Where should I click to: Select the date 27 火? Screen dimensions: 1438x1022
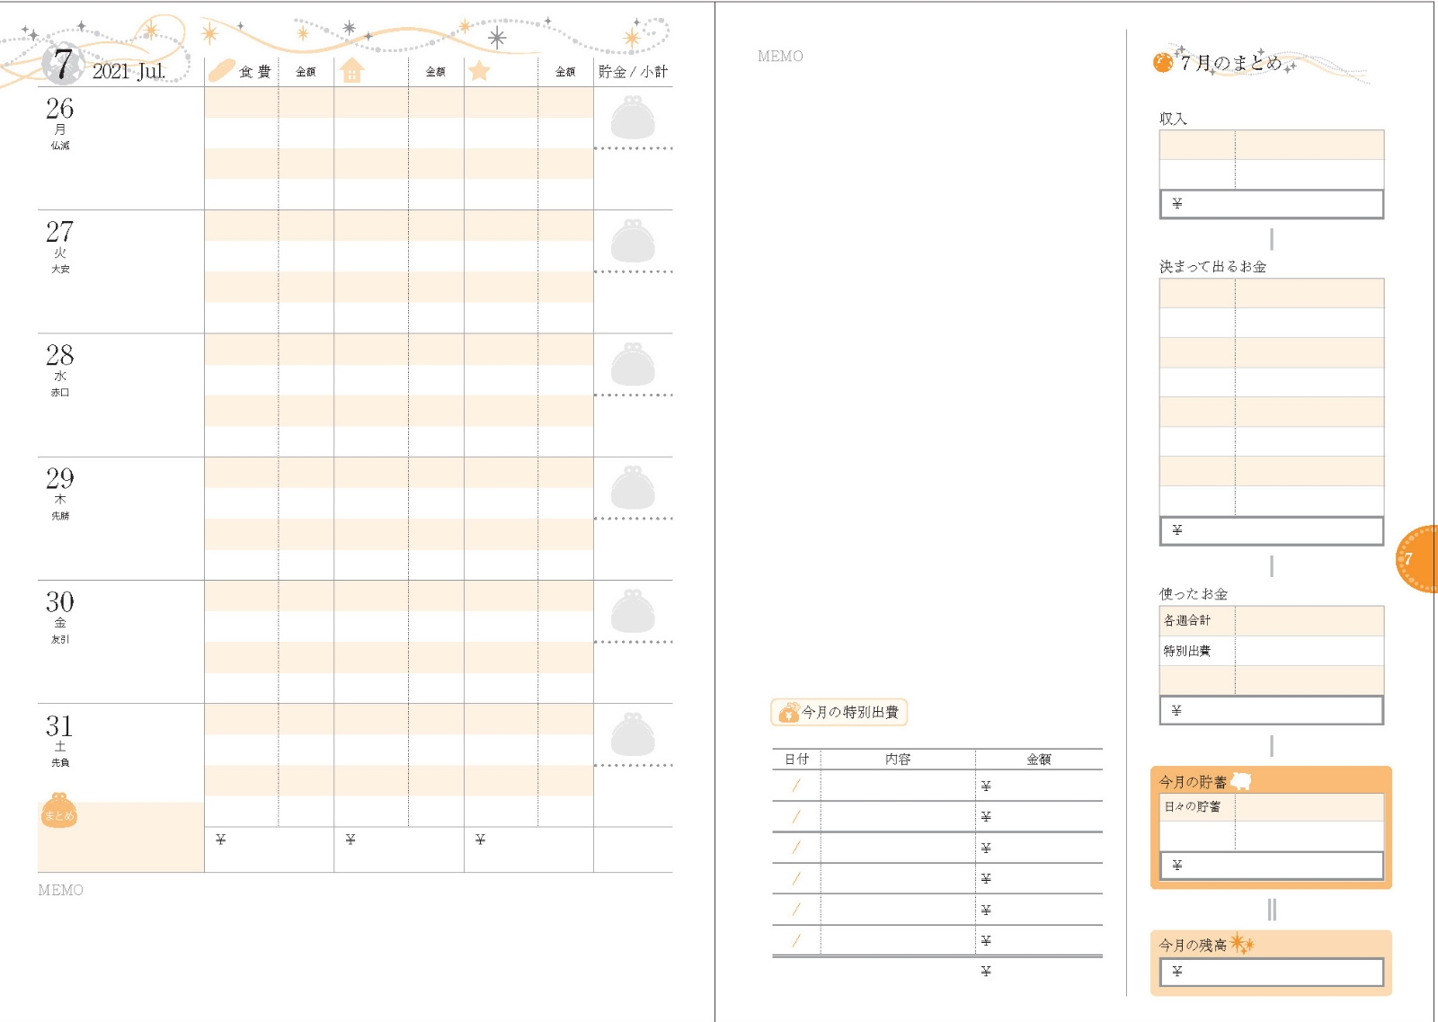[59, 238]
